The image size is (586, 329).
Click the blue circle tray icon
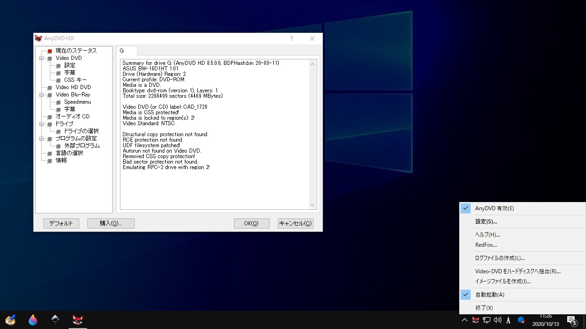click(521, 320)
